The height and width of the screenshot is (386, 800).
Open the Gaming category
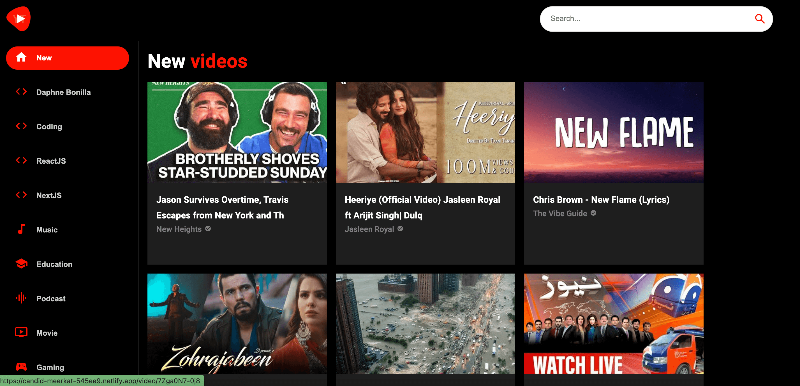click(x=67, y=367)
